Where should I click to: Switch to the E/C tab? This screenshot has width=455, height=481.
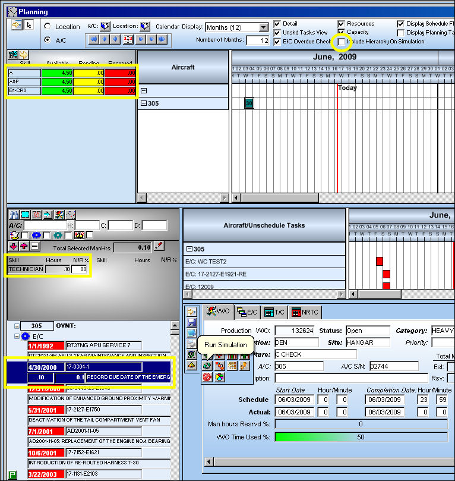tap(247, 312)
